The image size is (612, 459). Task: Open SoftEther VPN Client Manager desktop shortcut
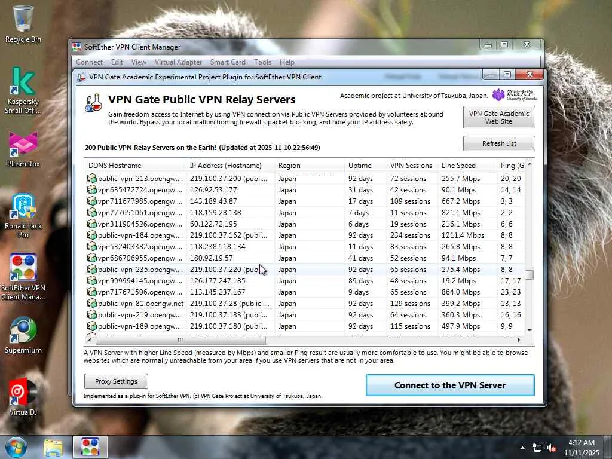click(23, 277)
